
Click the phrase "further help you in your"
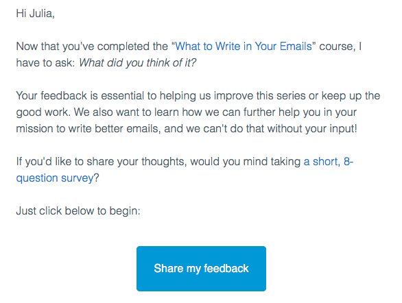pyautogui.click(x=300, y=112)
